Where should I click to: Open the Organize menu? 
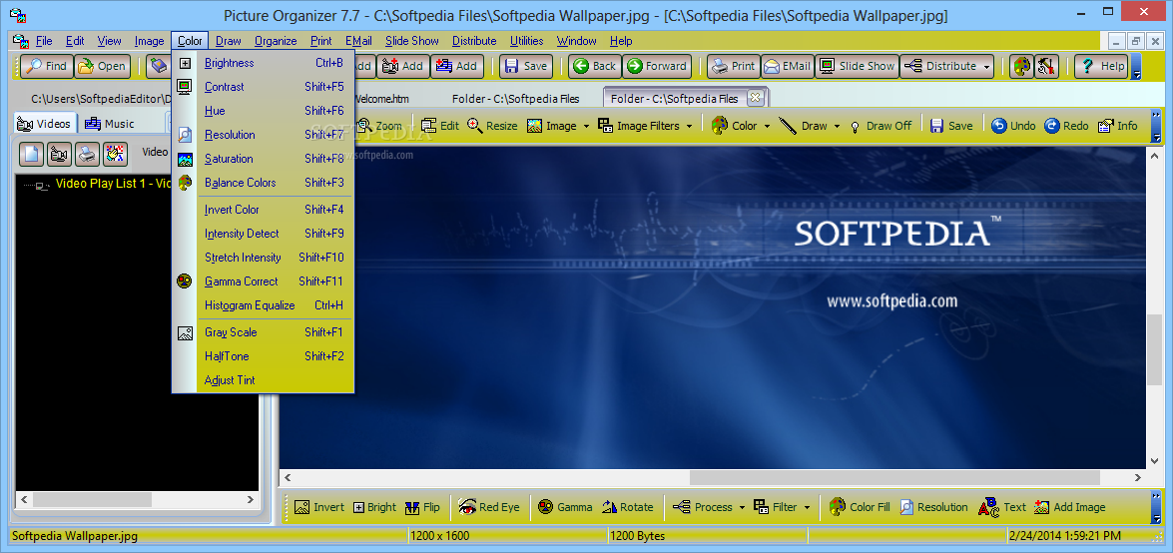[x=276, y=41]
